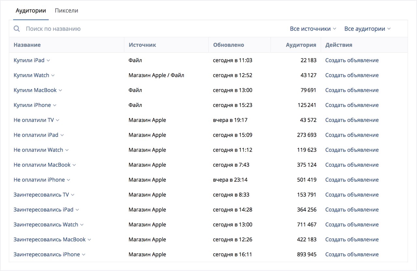
Task: Expand 'Заинтересовались TV' audience menu
Action: tap(73, 195)
